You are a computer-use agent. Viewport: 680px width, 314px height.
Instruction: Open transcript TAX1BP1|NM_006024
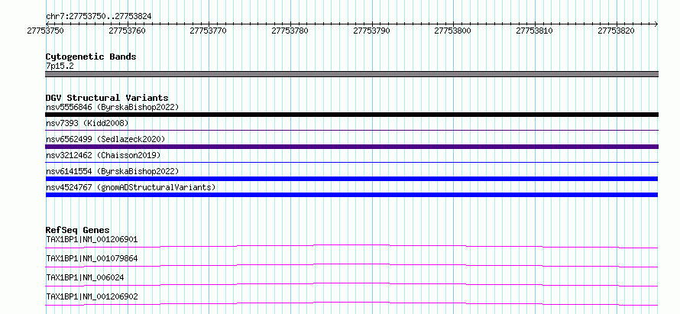click(85, 277)
